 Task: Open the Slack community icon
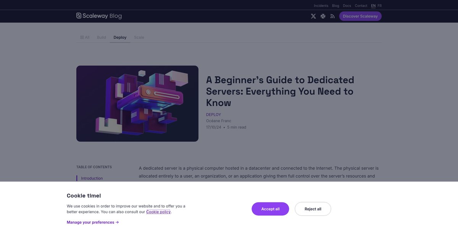[x=323, y=16]
